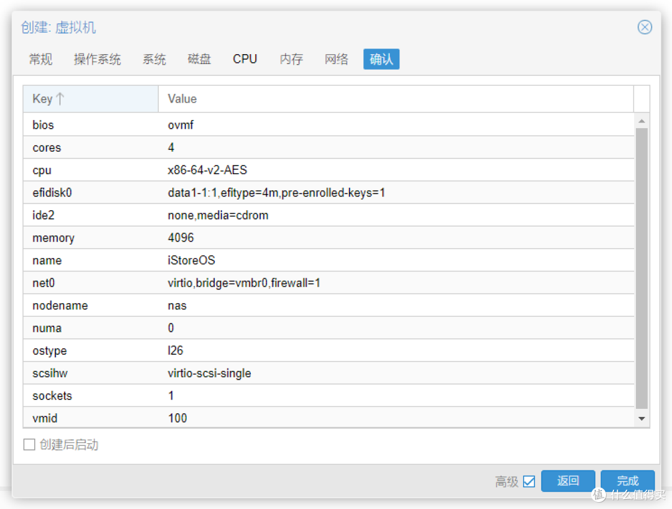Select the name iStoreOS row

(x=249, y=260)
